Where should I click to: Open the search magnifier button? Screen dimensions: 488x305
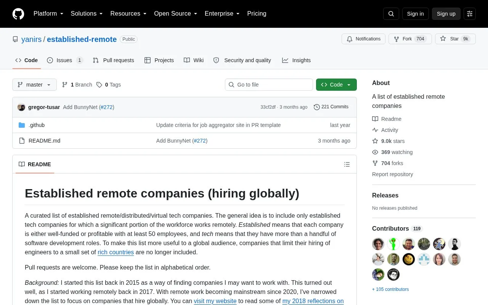pyautogui.click(x=391, y=14)
